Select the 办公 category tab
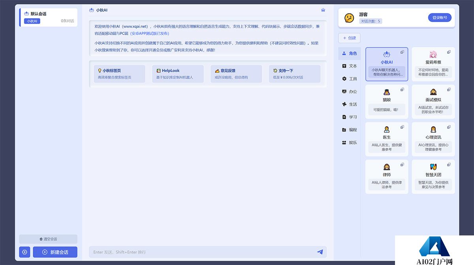Viewport: 474px width, 265px height. (350, 91)
